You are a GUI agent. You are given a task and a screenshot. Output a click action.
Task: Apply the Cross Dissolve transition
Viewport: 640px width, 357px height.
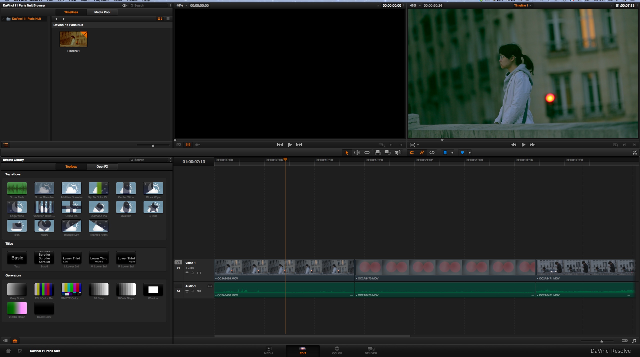click(x=44, y=189)
